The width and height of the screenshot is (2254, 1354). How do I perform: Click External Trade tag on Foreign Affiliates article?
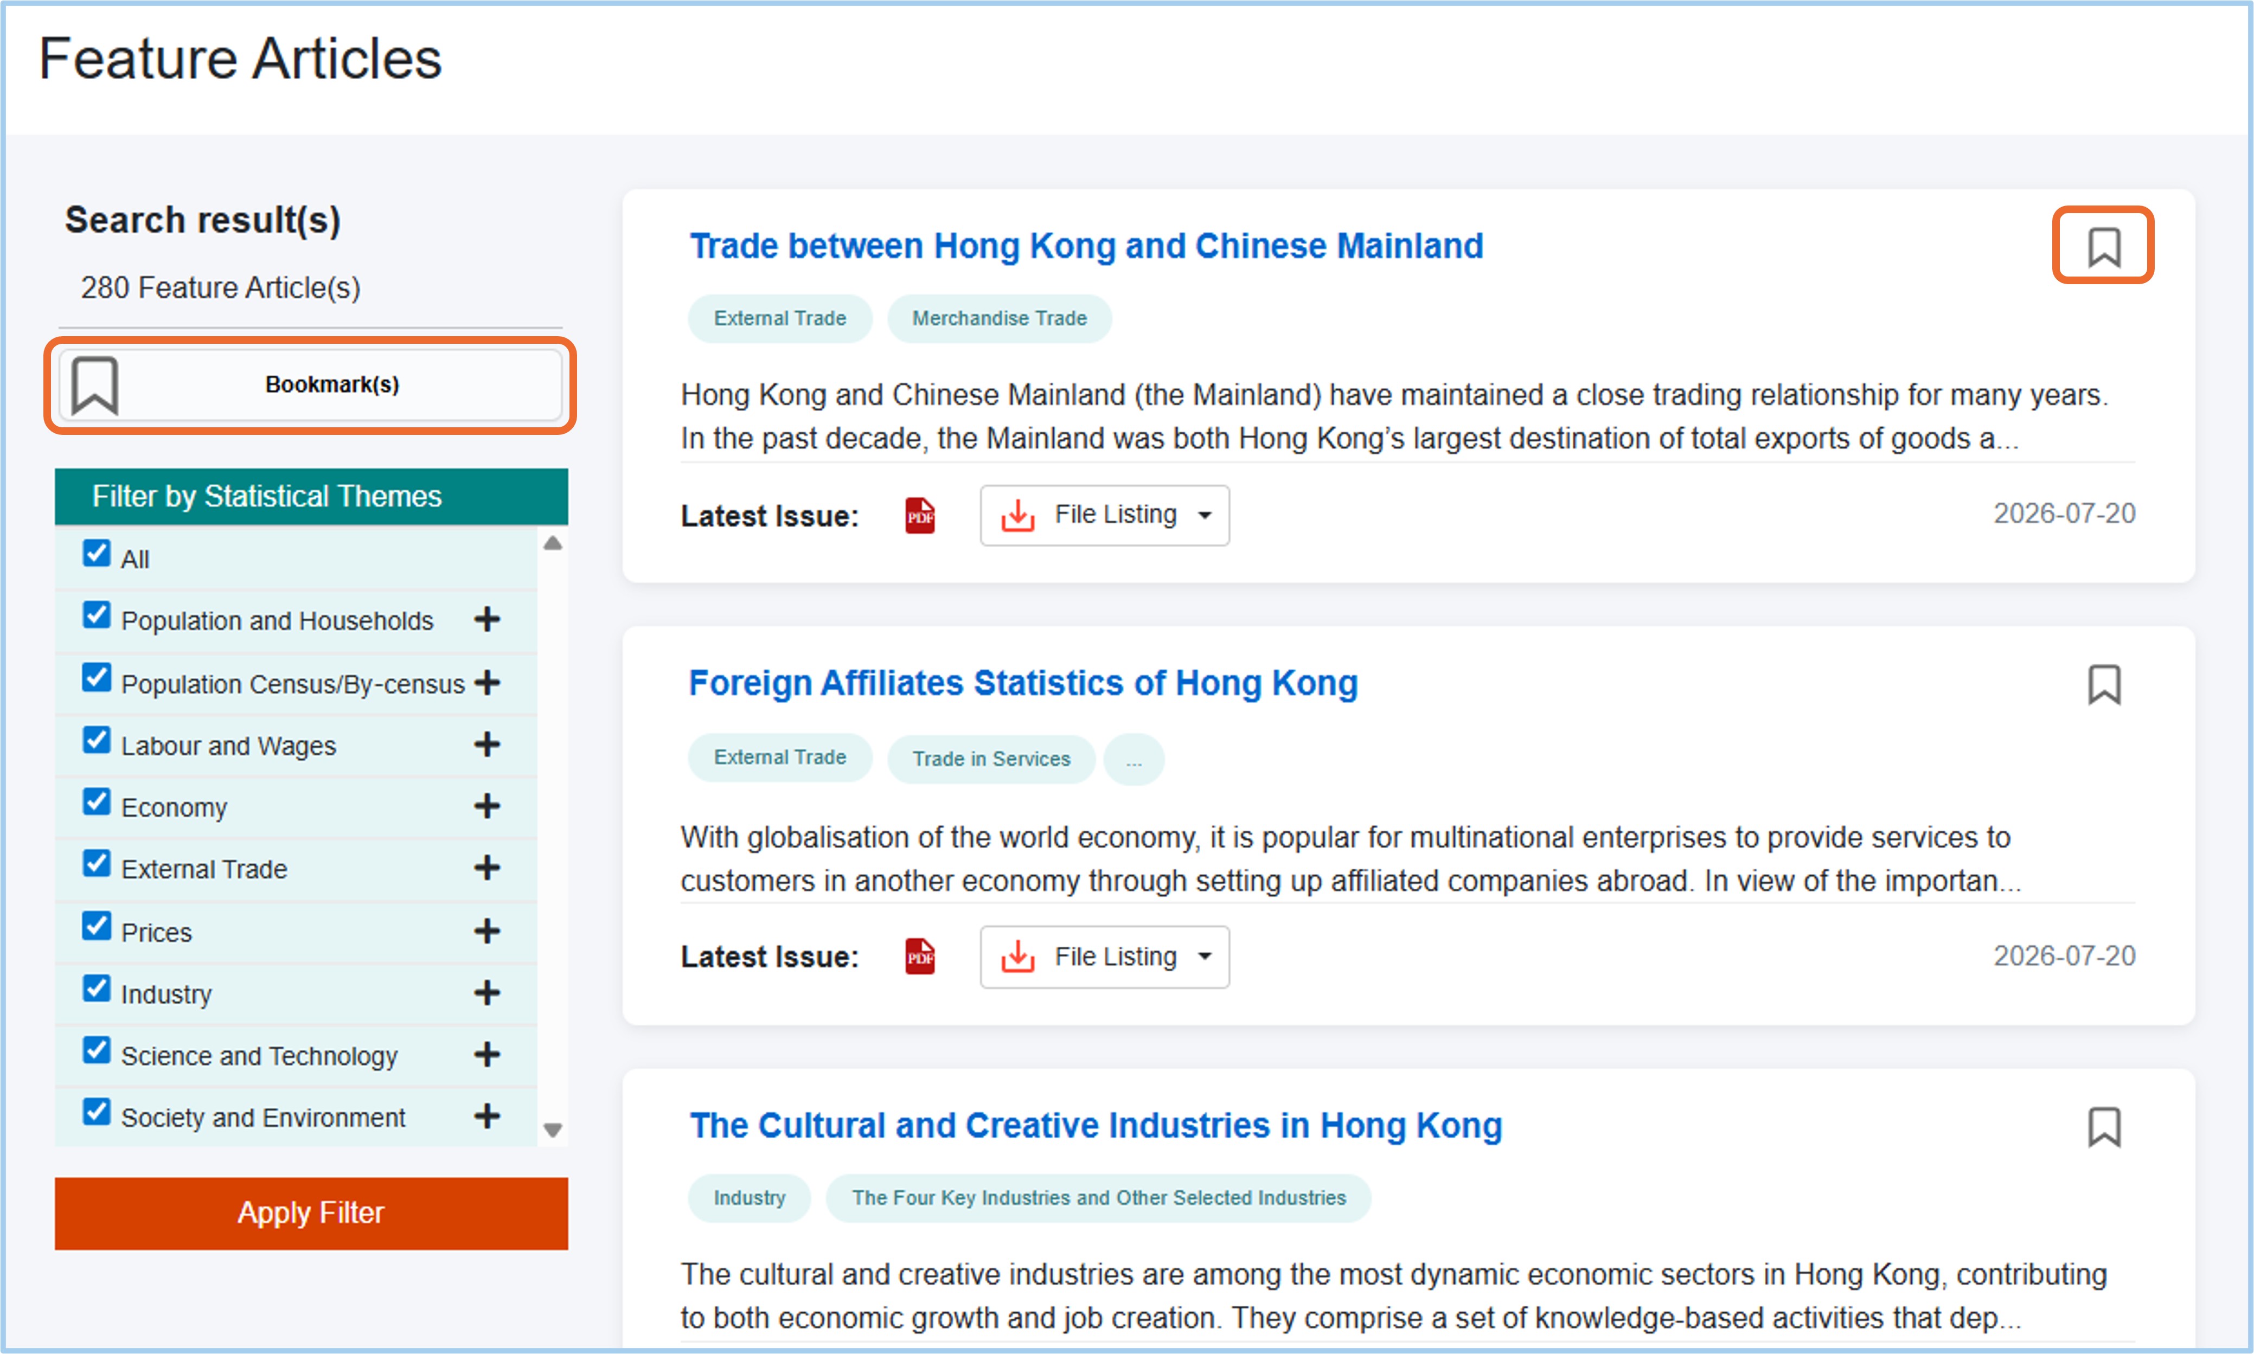click(780, 758)
